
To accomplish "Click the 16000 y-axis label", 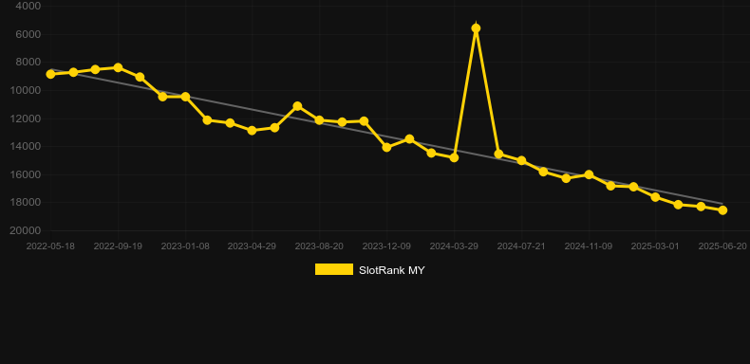I will [x=26, y=174].
